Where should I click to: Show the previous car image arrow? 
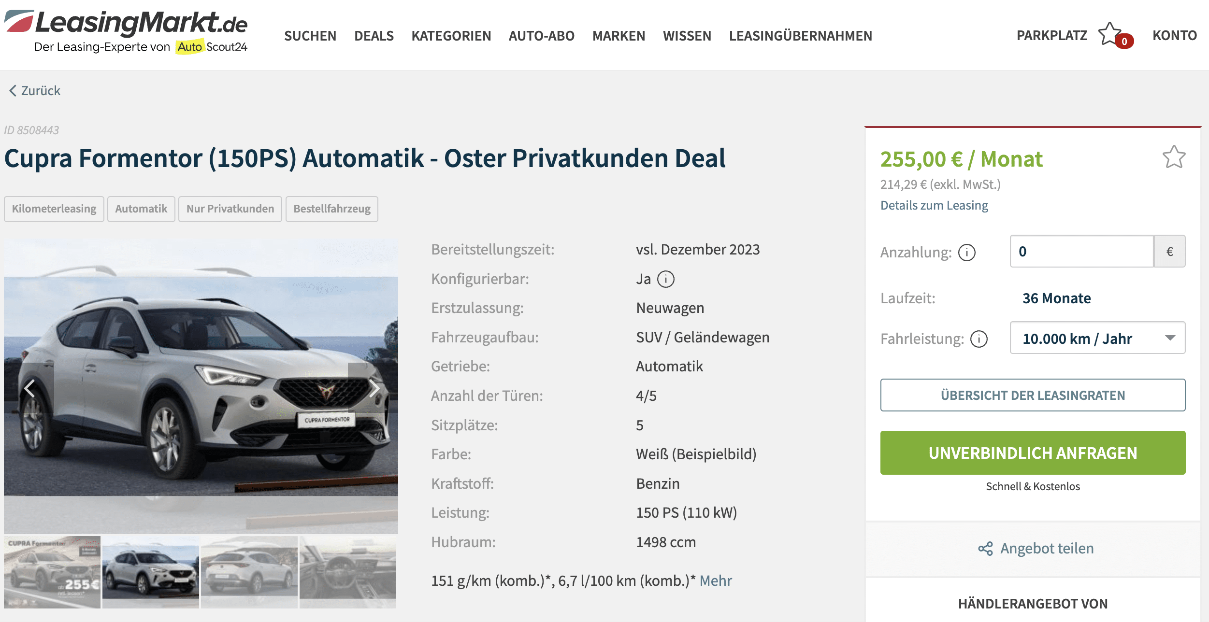tap(29, 388)
